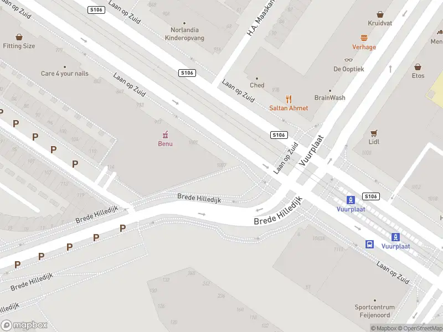Select the upper Vuurplaat tram stop icon

351,200
